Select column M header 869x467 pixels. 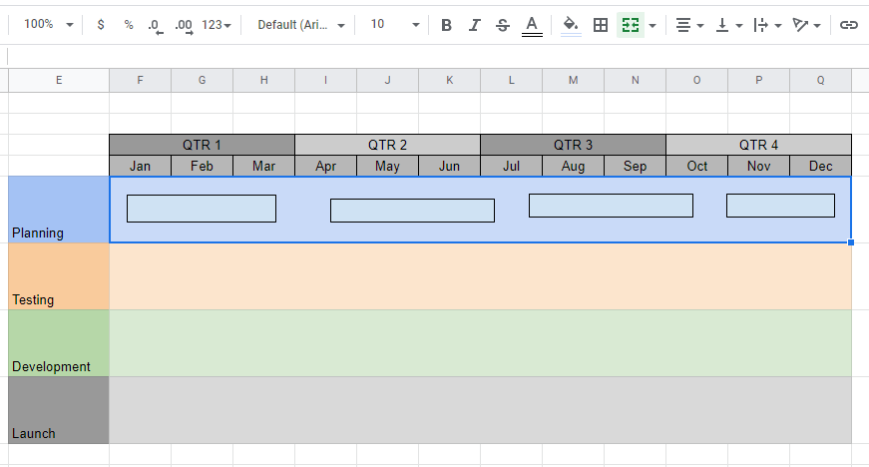573,80
